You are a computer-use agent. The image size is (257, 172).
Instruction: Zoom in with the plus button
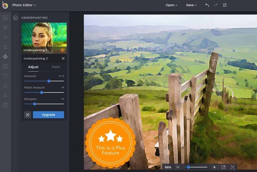(x=214, y=167)
